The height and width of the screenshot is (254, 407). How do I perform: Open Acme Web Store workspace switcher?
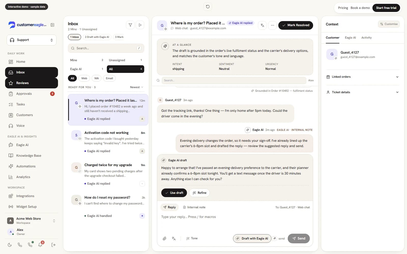pos(32,221)
